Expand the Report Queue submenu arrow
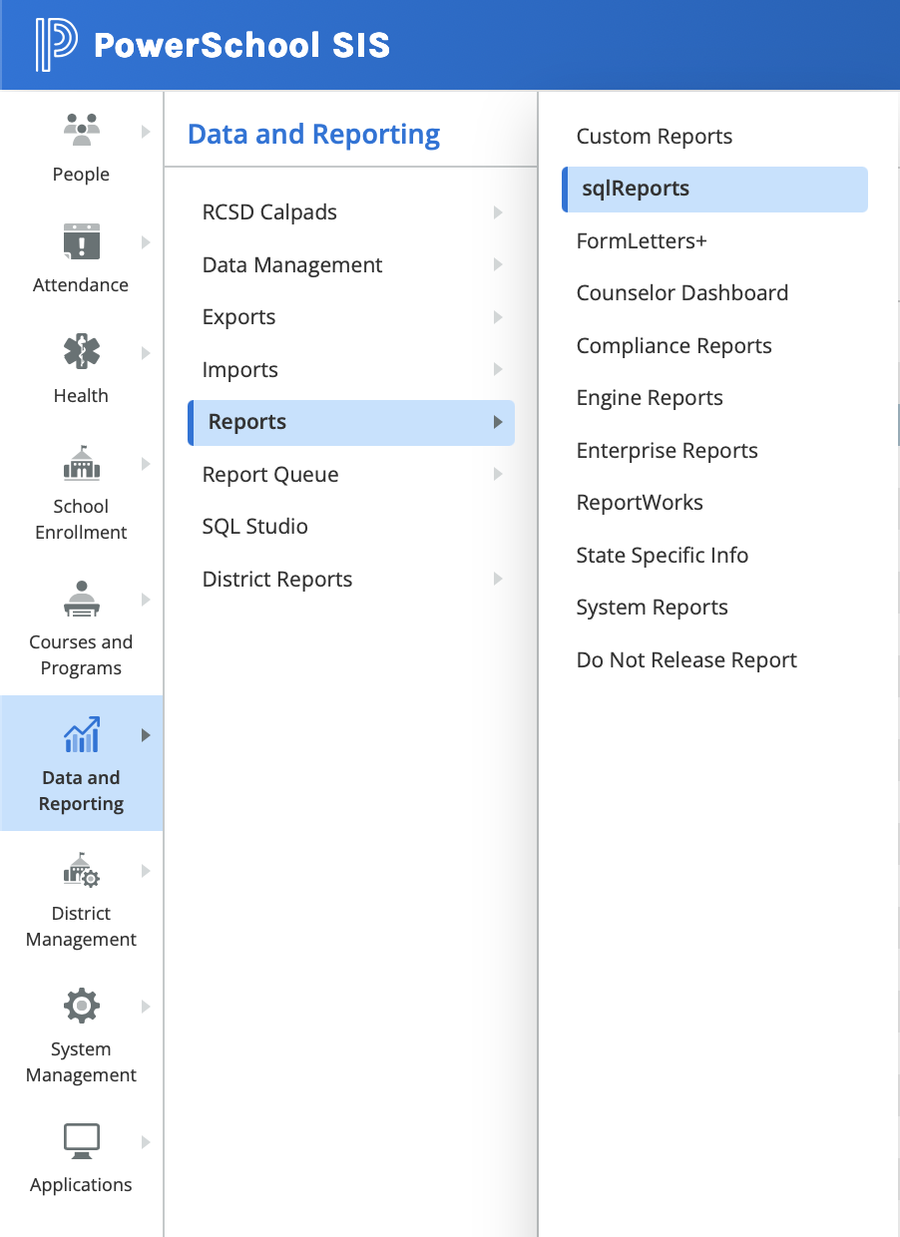900x1237 pixels. 498,474
